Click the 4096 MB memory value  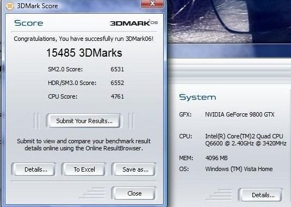tap(216, 158)
